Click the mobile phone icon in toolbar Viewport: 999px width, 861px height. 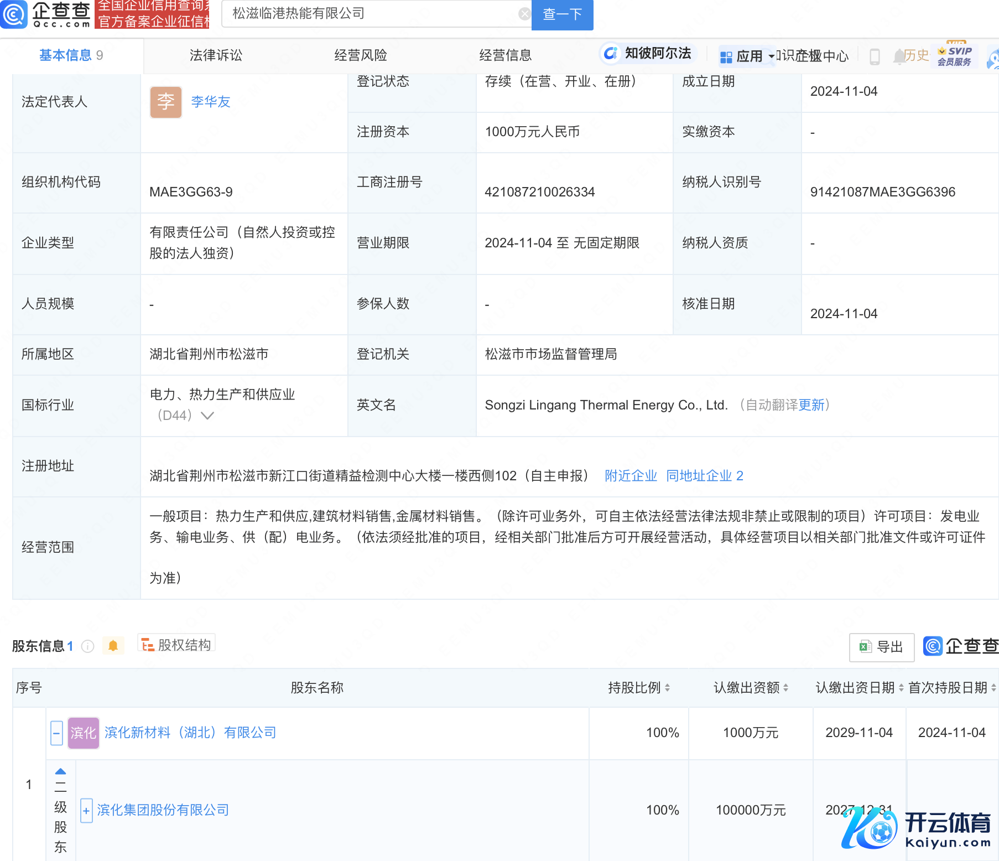[875, 56]
